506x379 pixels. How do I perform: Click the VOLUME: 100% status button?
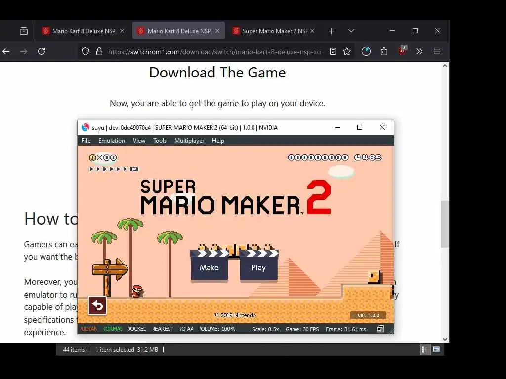pos(217,329)
